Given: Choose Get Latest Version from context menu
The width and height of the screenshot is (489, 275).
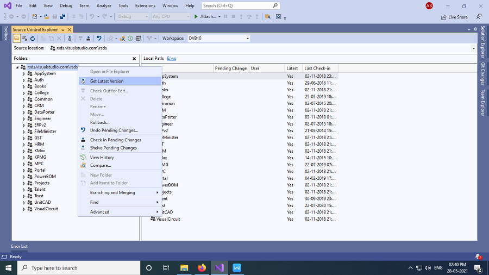Looking at the screenshot, I should [120, 81].
